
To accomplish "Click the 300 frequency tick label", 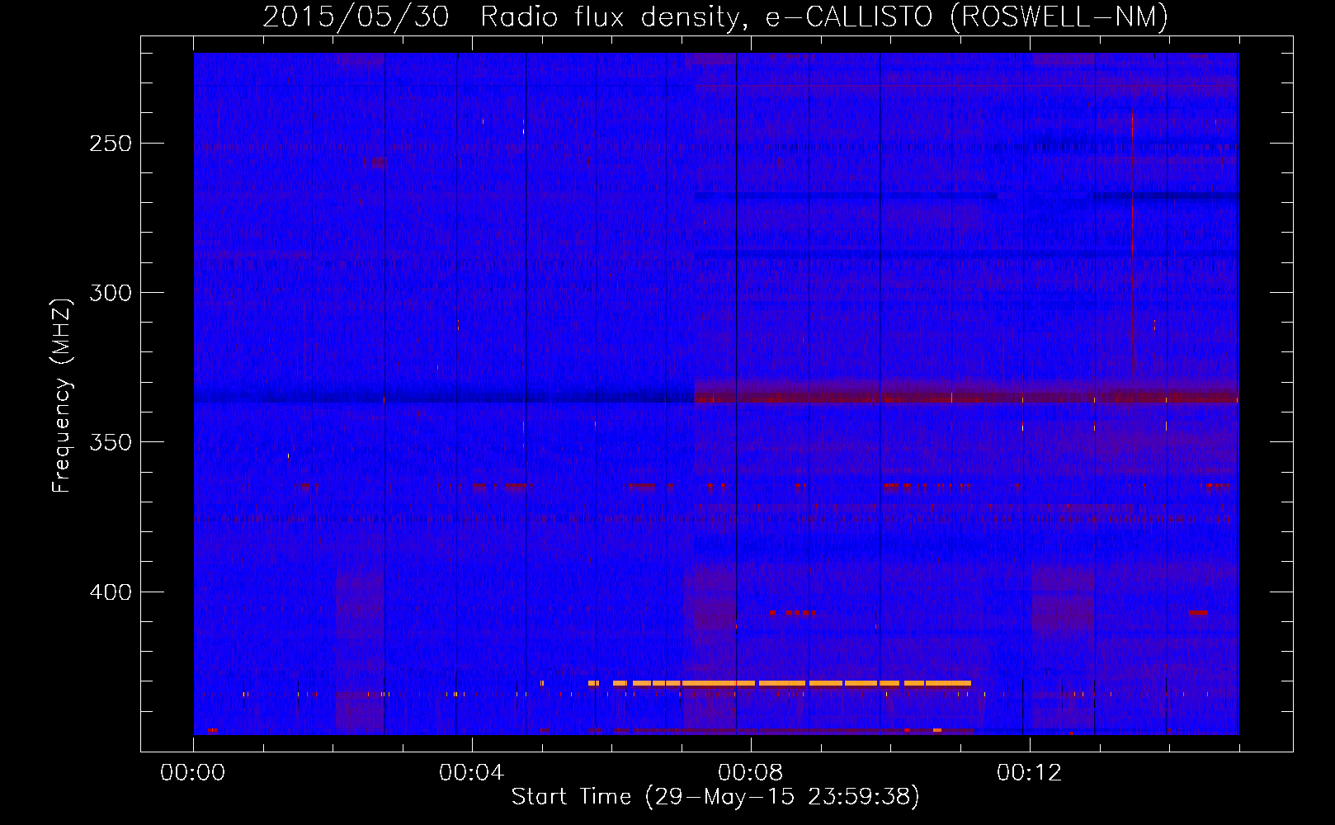I will tap(110, 293).
